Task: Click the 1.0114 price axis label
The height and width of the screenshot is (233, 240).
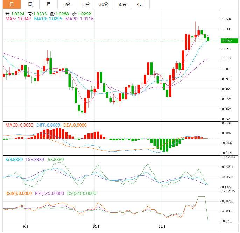Action: pyautogui.click(x=227, y=59)
